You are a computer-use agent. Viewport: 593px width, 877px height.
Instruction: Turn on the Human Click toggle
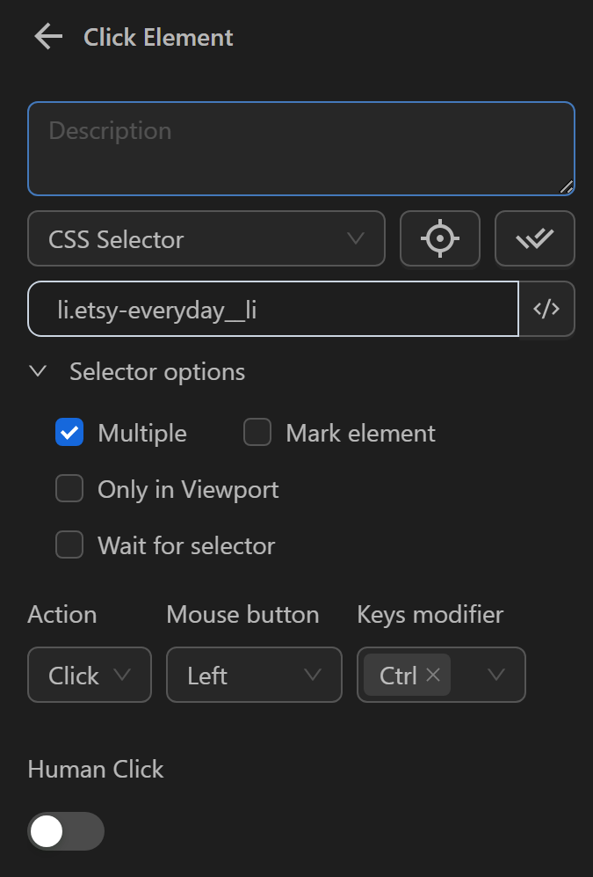coord(66,831)
